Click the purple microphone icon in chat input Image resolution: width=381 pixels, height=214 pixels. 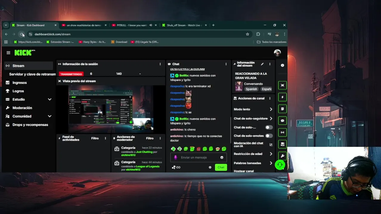click(x=175, y=158)
